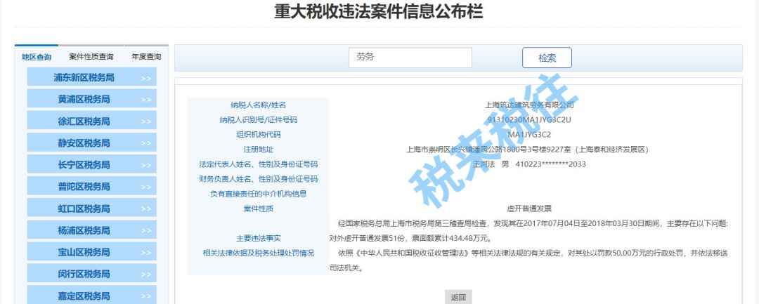The height and width of the screenshot is (304, 759).
Task: Switch to the 案件性质查询 tab
Action: coord(91,57)
